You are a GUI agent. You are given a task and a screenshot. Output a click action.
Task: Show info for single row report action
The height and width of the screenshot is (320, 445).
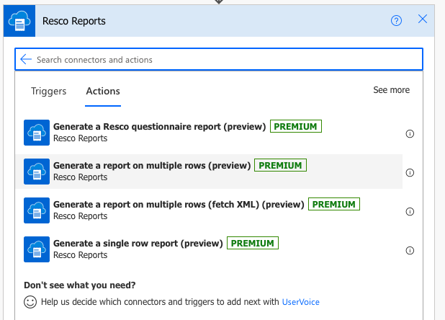[410, 250]
